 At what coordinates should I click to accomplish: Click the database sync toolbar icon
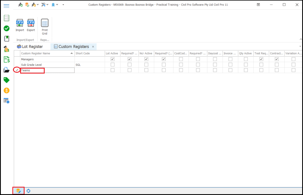(x=27, y=5)
